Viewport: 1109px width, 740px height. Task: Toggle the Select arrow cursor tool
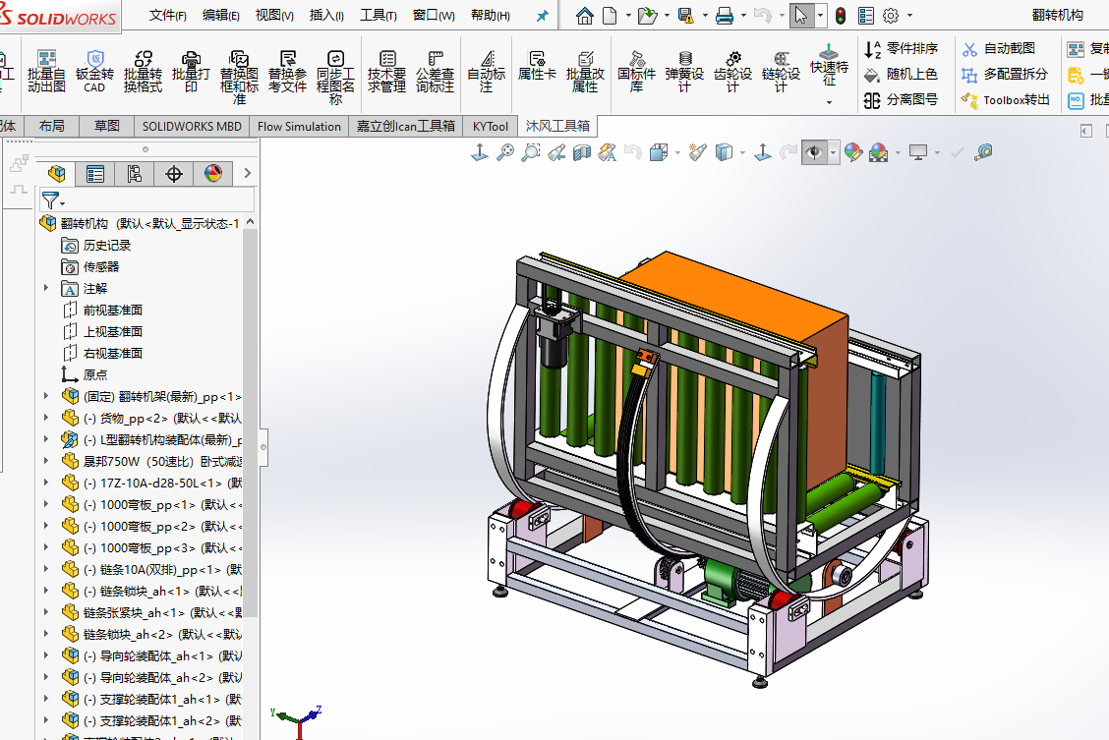point(801,16)
